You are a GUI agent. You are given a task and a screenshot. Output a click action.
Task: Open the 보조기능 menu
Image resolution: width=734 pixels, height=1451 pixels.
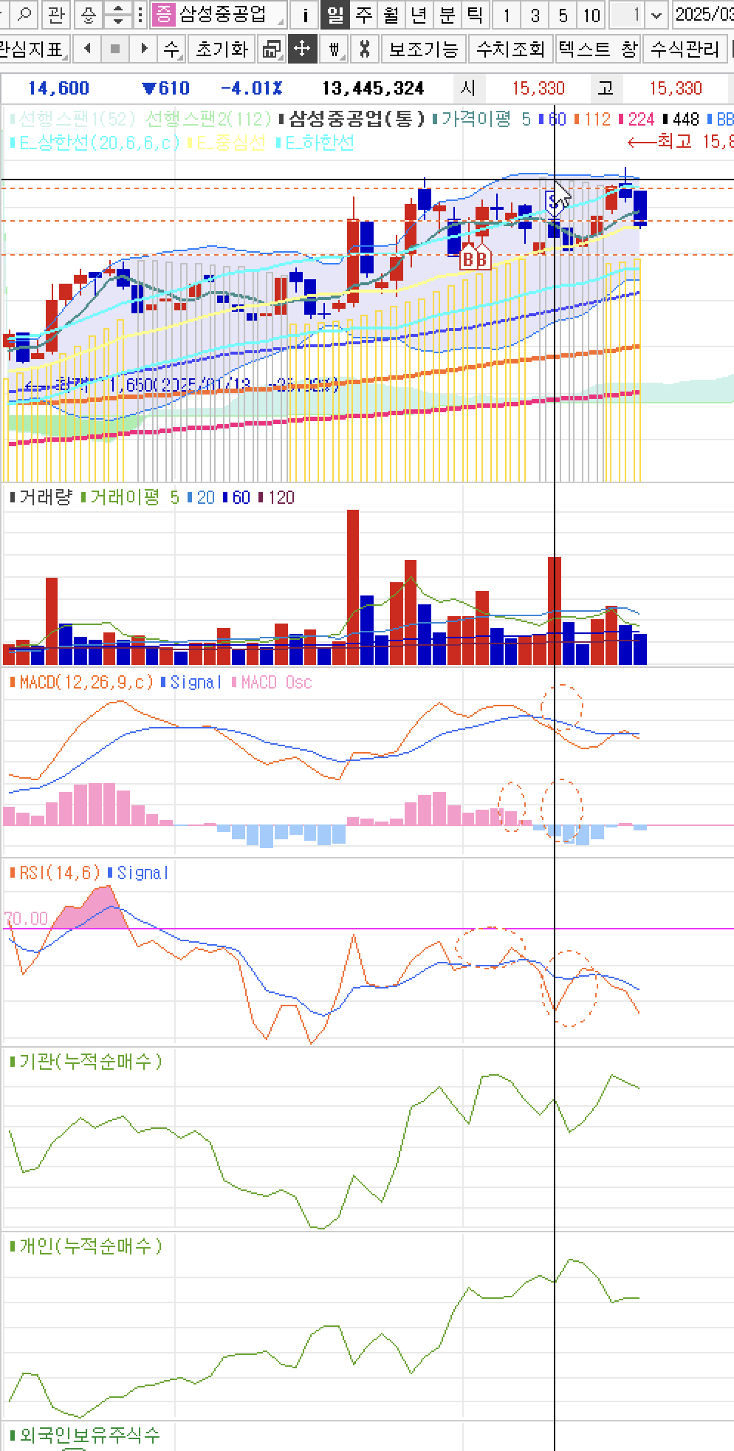[424, 49]
